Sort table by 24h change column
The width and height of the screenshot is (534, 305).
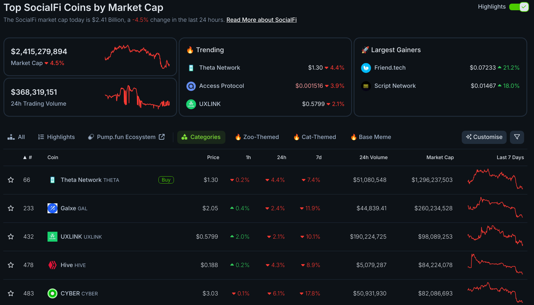coord(282,157)
